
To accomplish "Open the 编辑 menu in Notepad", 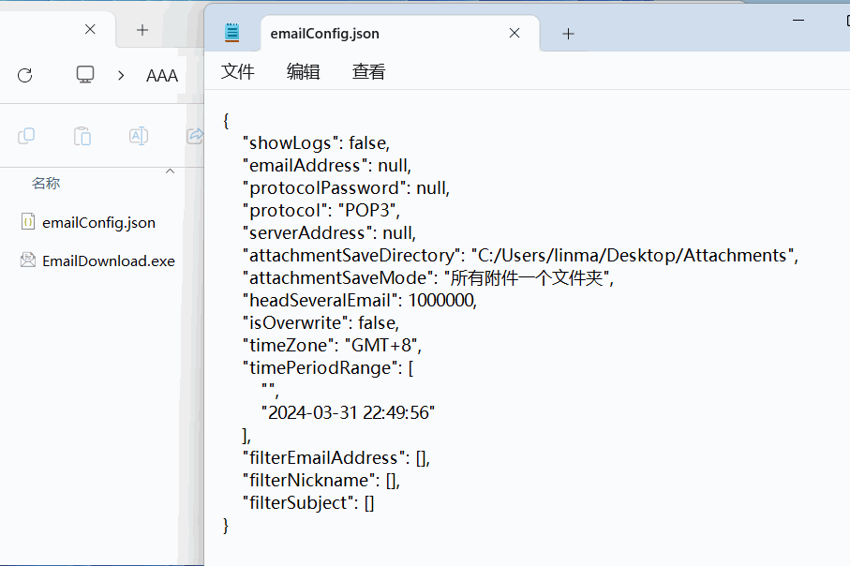I will click(303, 72).
